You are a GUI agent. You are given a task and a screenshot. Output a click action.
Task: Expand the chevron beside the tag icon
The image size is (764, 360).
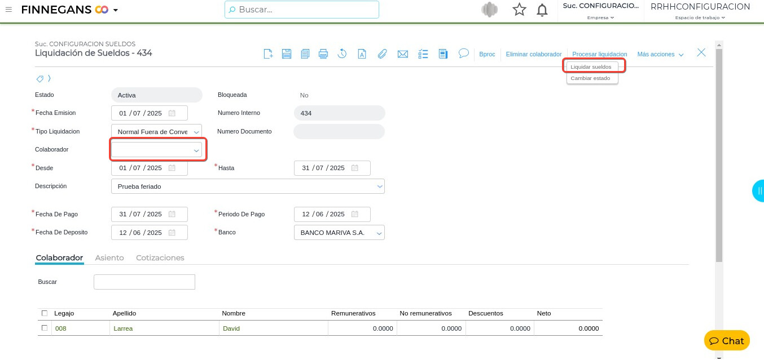click(x=49, y=78)
